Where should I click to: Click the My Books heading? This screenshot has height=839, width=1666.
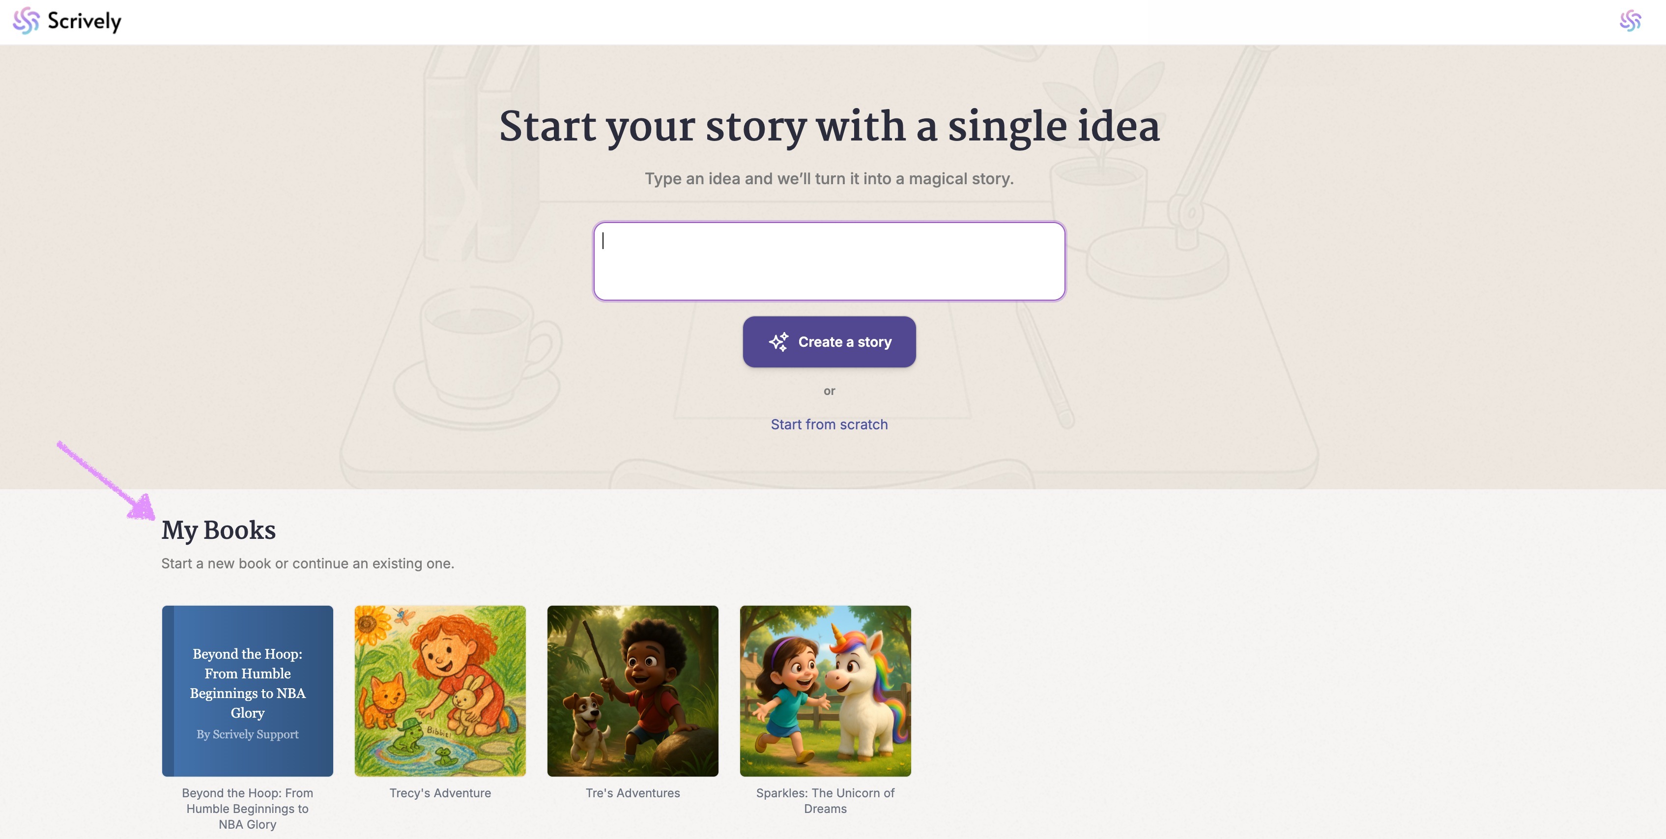pos(219,531)
